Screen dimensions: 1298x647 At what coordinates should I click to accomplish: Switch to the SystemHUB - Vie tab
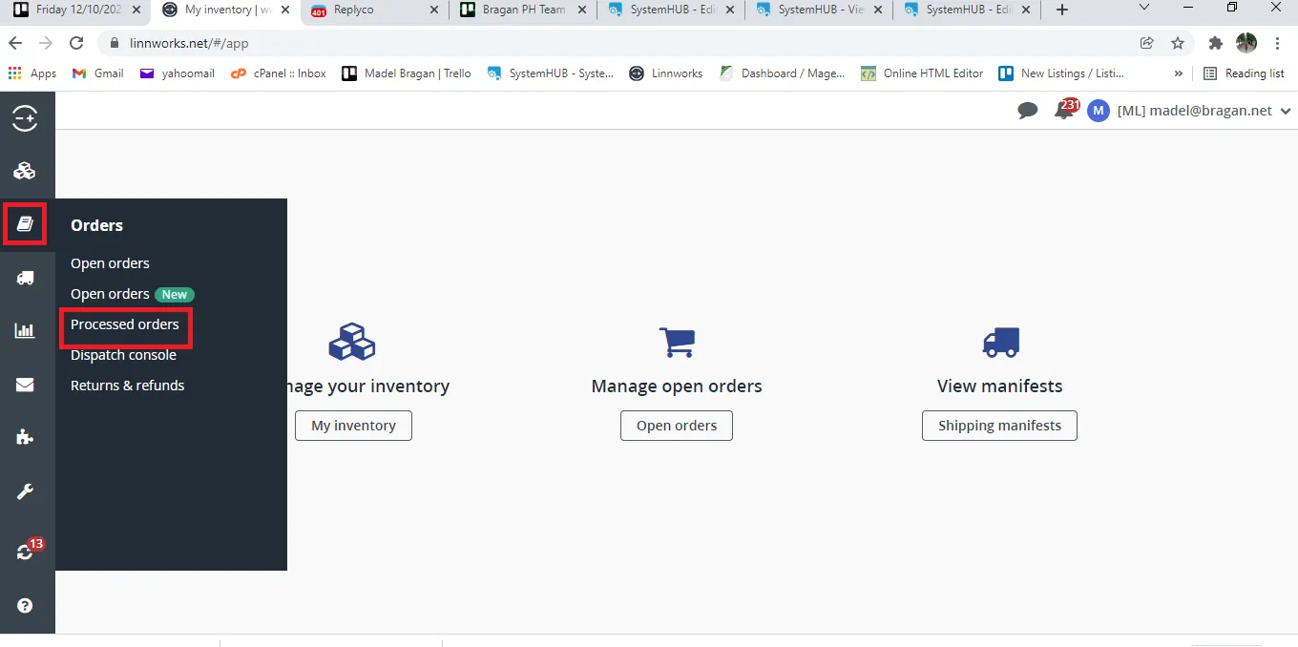pos(819,10)
